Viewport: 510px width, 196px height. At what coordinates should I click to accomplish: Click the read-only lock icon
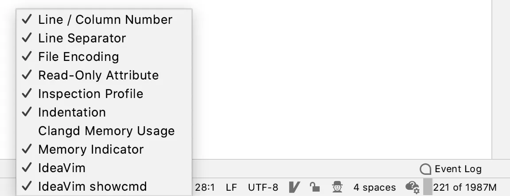click(315, 187)
